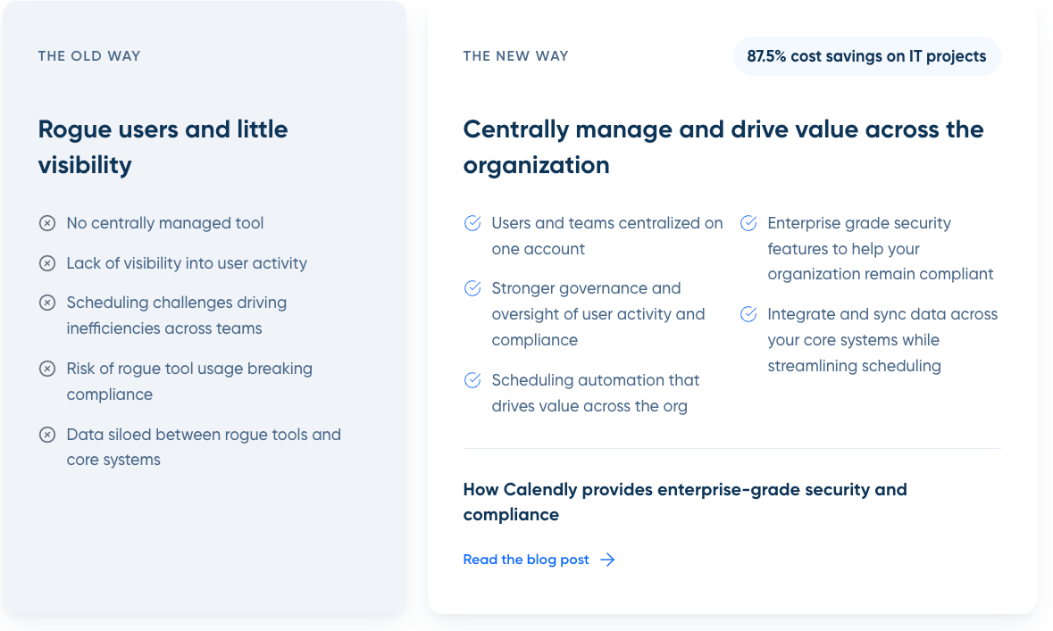Click the 'Lack of visibility into user activity' text

187,263
